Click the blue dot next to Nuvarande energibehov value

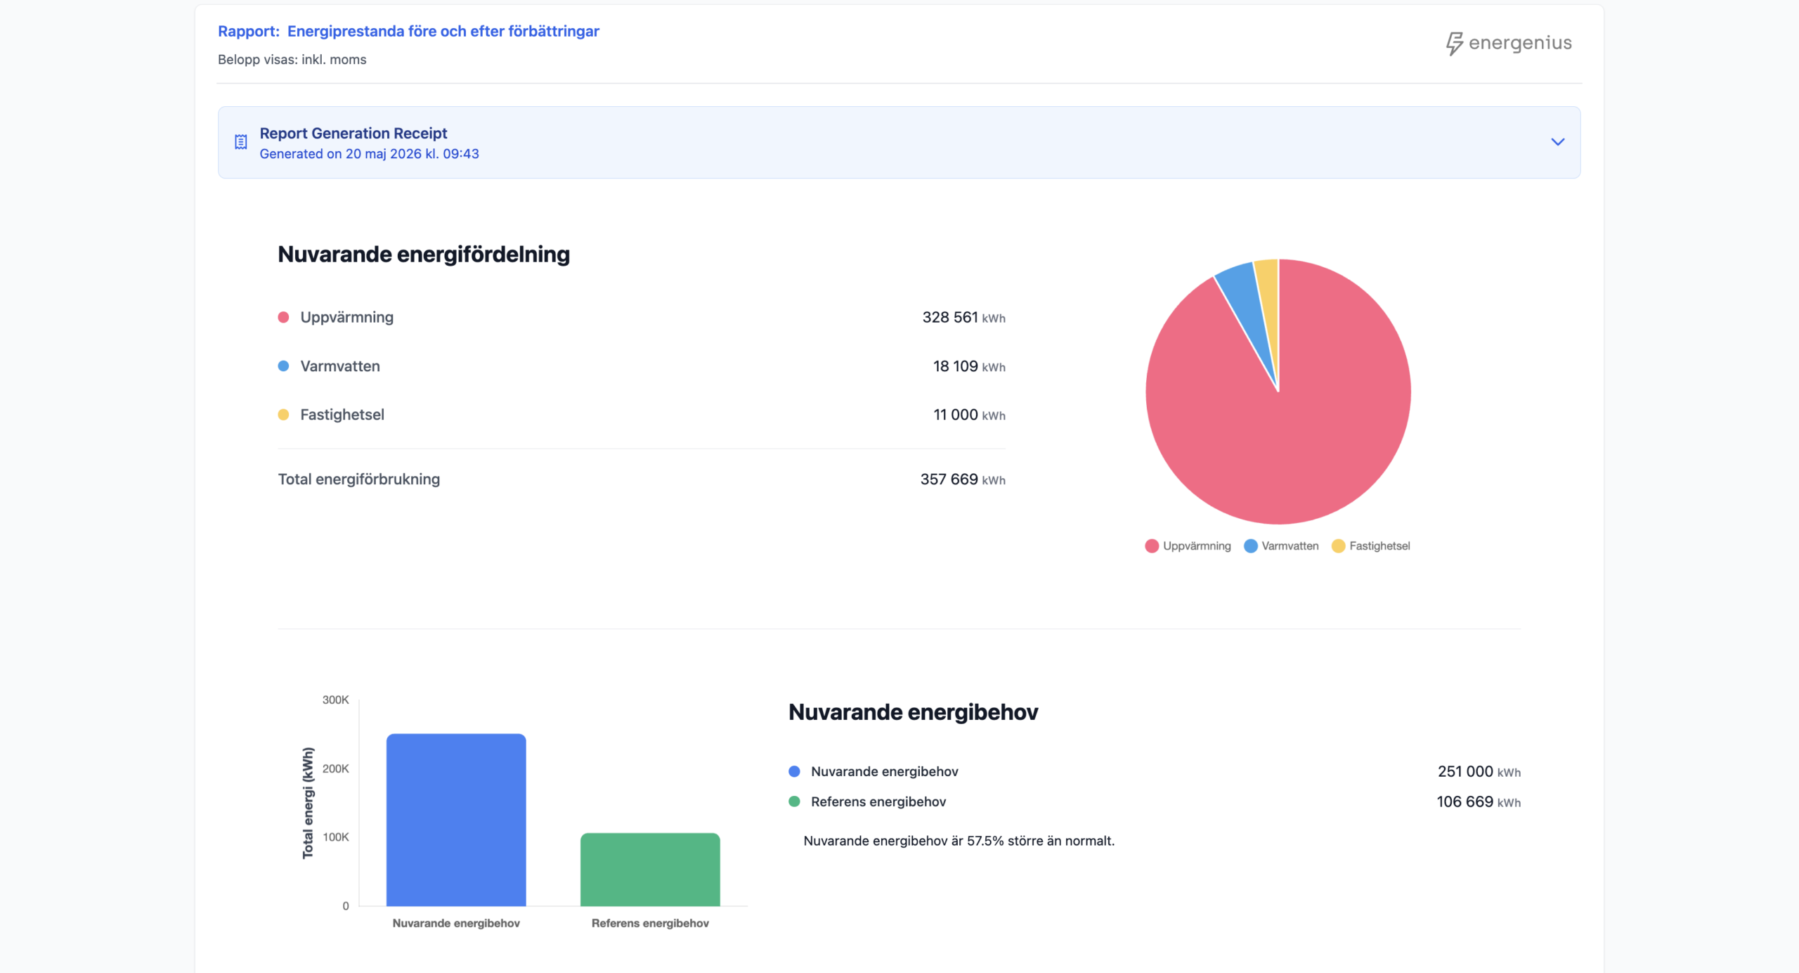pyautogui.click(x=794, y=771)
